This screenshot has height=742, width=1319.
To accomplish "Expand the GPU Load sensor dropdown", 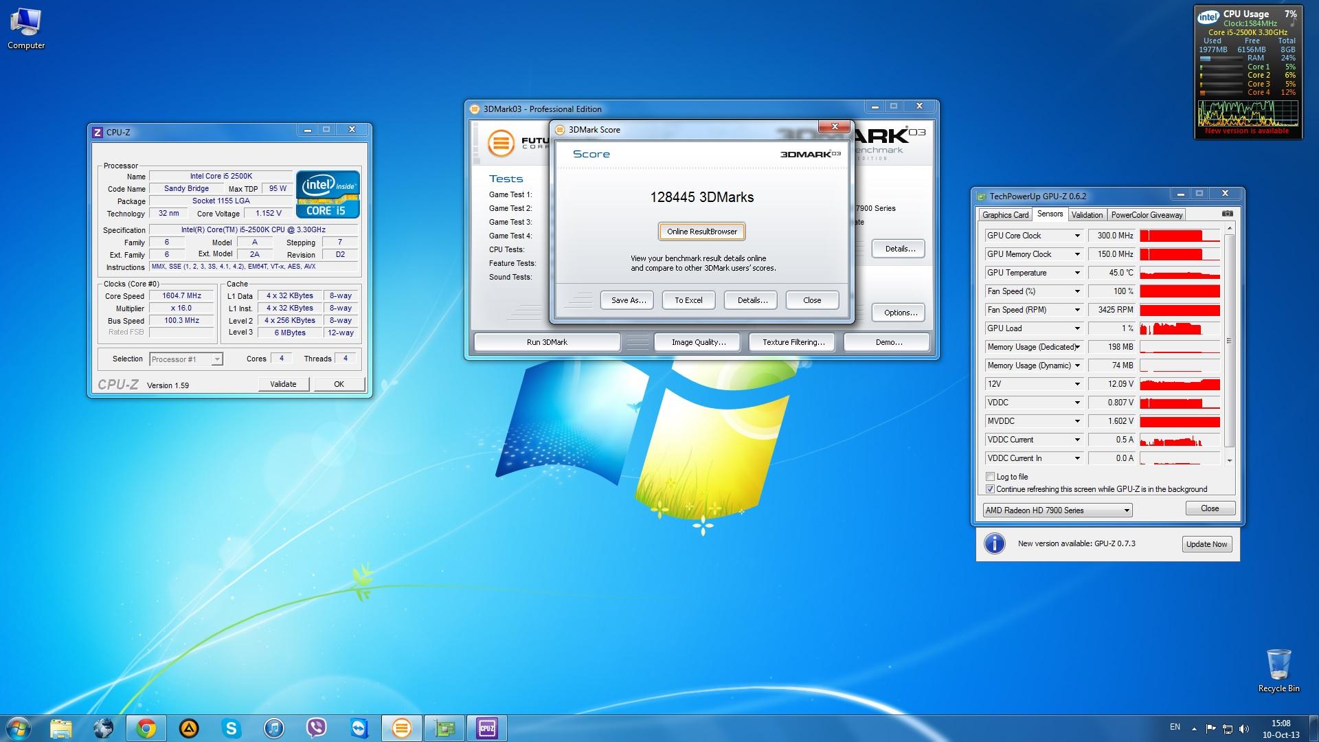I will (1077, 328).
